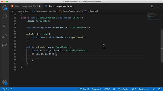163x91 pixels.
Task: Select the items.component.ts tab
Action: (x=59, y=6)
